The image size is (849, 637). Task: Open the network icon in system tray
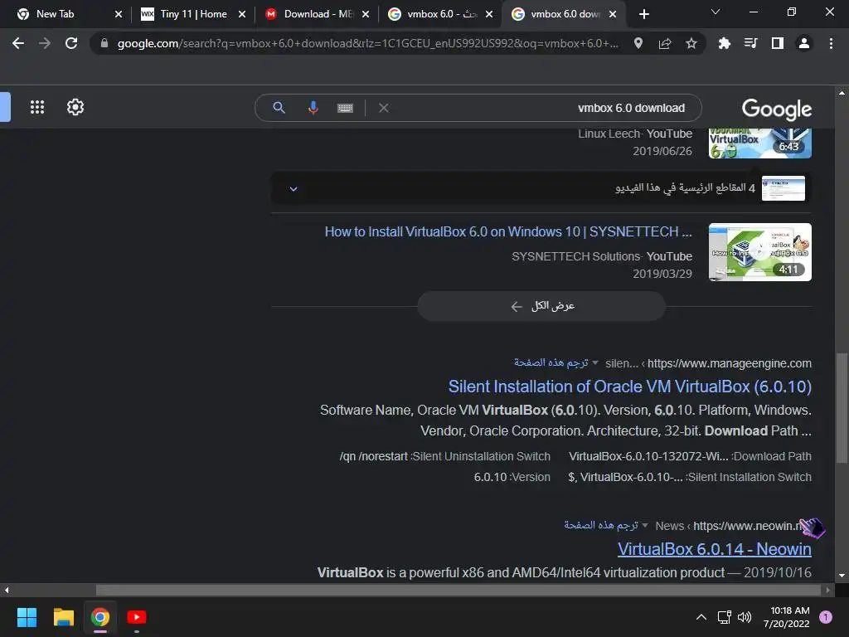coord(724,617)
